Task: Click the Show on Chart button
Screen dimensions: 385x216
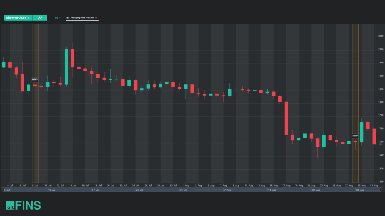Action: tap(18, 18)
